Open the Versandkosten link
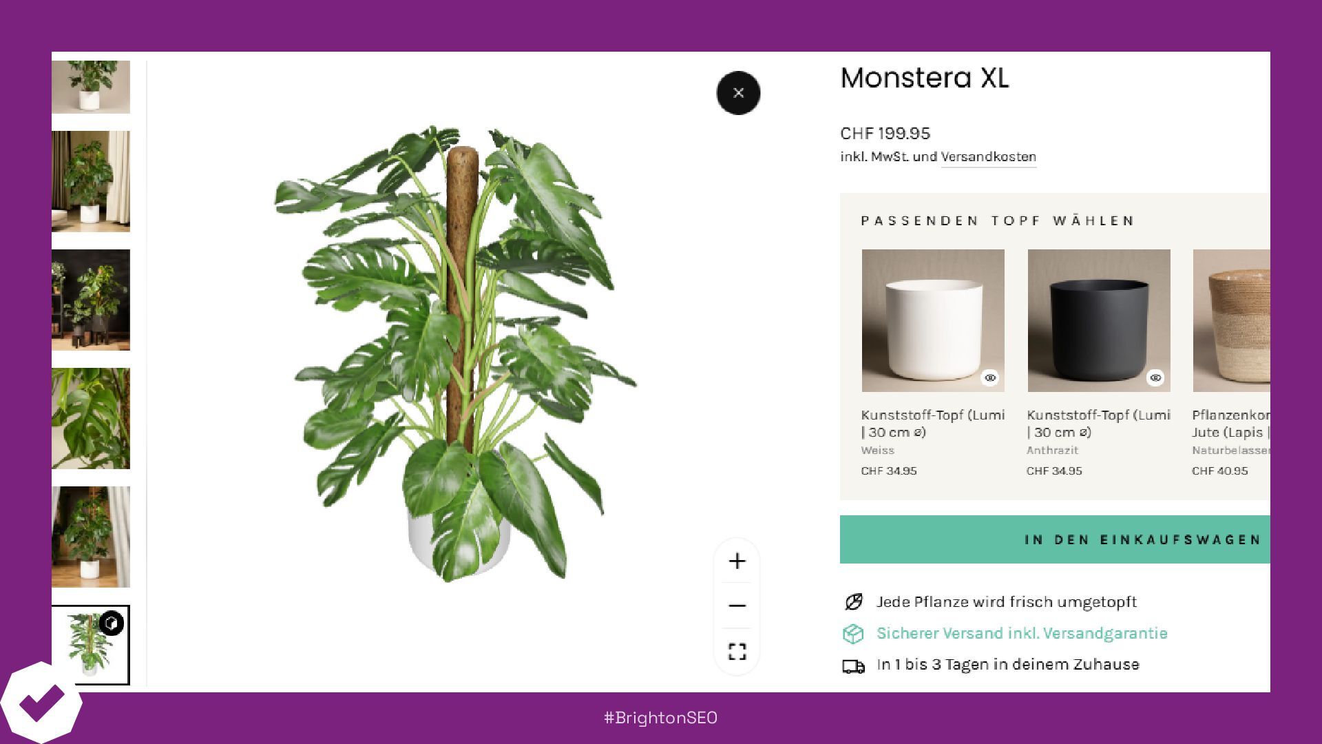The height and width of the screenshot is (744, 1322). point(988,156)
